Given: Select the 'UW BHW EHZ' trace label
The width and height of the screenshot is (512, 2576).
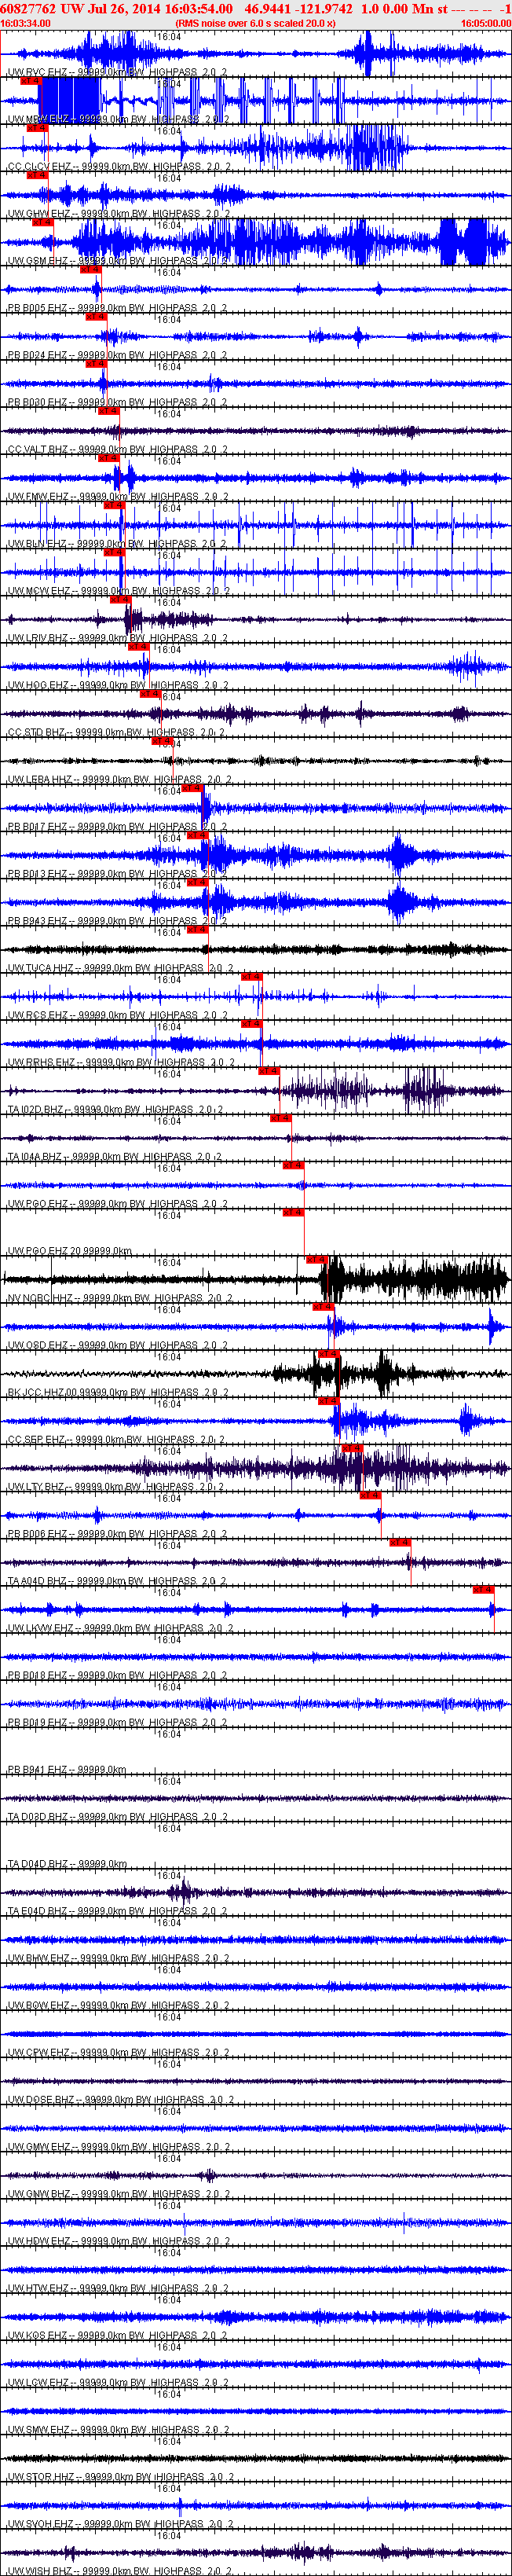Looking at the screenshot, I should click(x=118, y=1959).
